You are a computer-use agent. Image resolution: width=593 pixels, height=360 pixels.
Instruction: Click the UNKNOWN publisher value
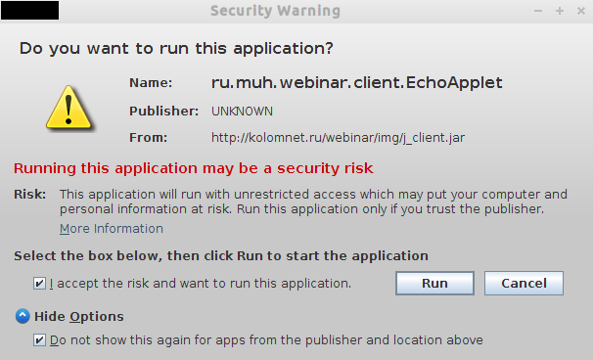(242, 112)
